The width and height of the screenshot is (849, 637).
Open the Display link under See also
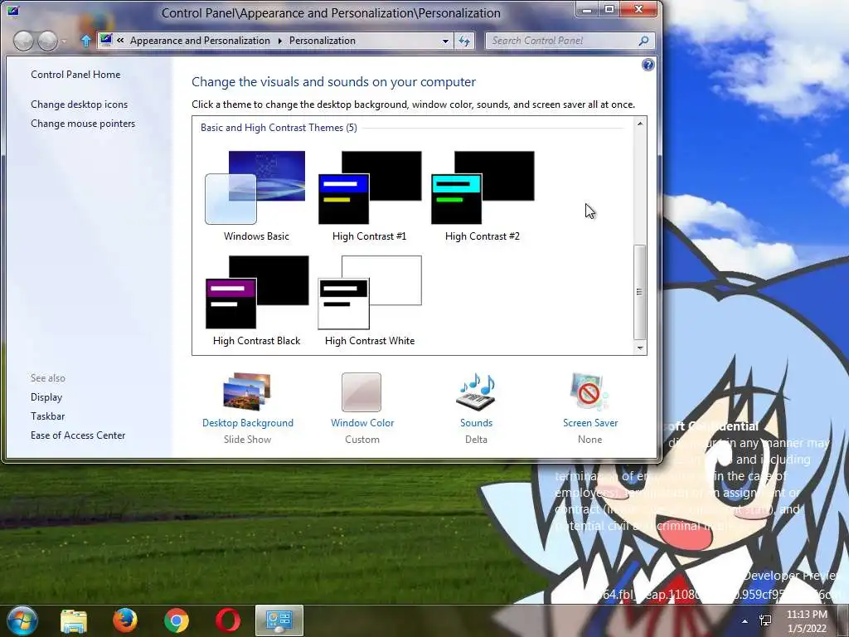tap(46, 397)
